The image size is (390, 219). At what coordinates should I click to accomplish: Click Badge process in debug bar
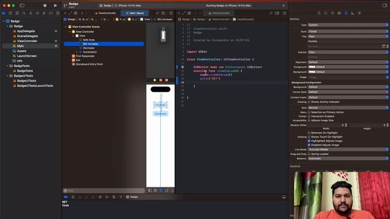click(x=132, y=197)
